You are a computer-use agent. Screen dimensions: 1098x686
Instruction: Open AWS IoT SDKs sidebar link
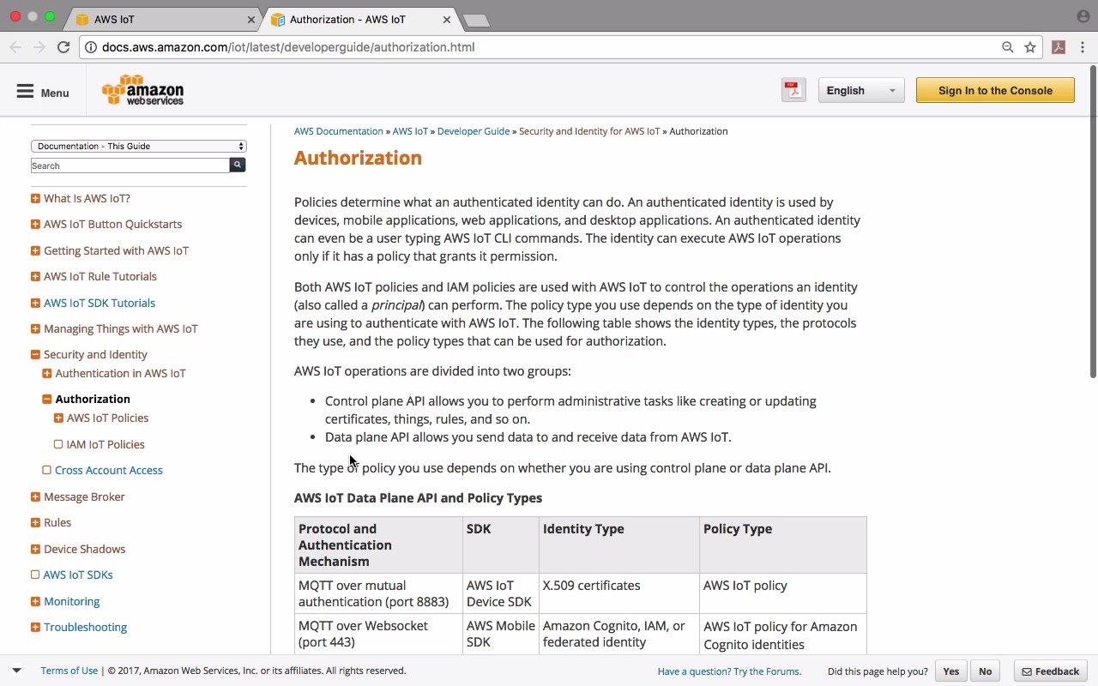[x=78, y=575]
